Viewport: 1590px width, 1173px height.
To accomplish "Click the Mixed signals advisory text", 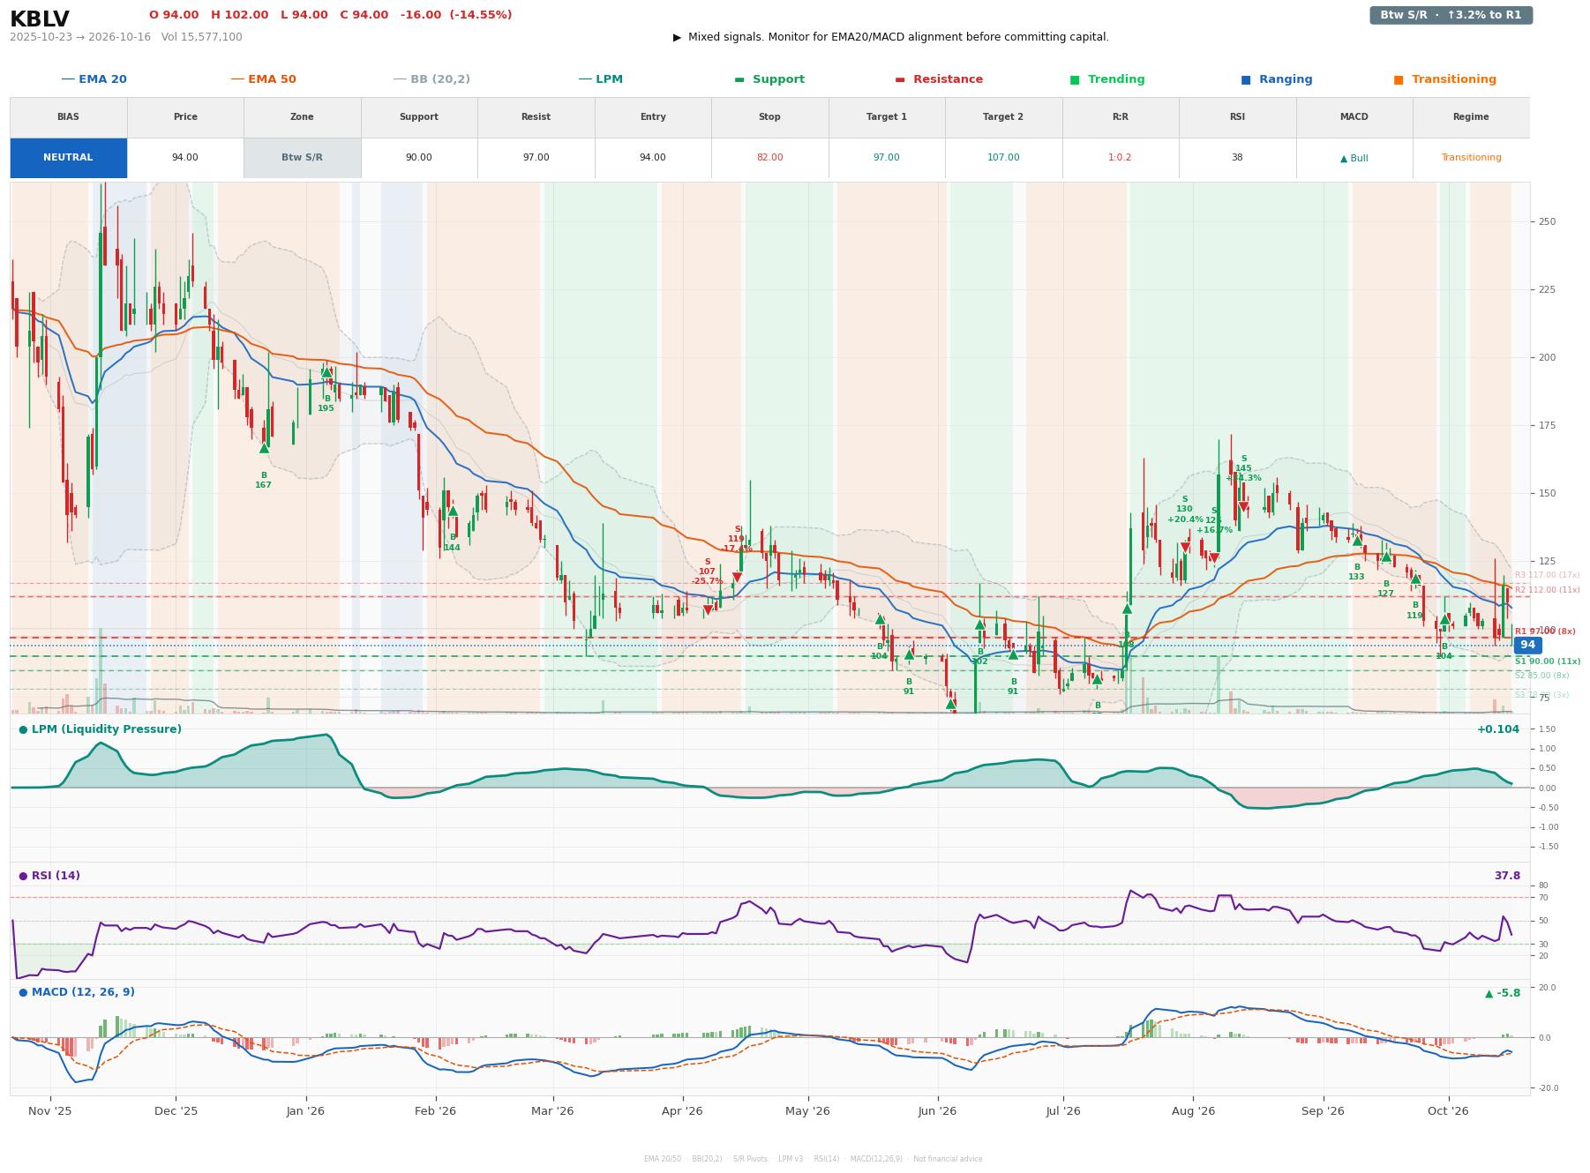I will (x=891, y=37).
